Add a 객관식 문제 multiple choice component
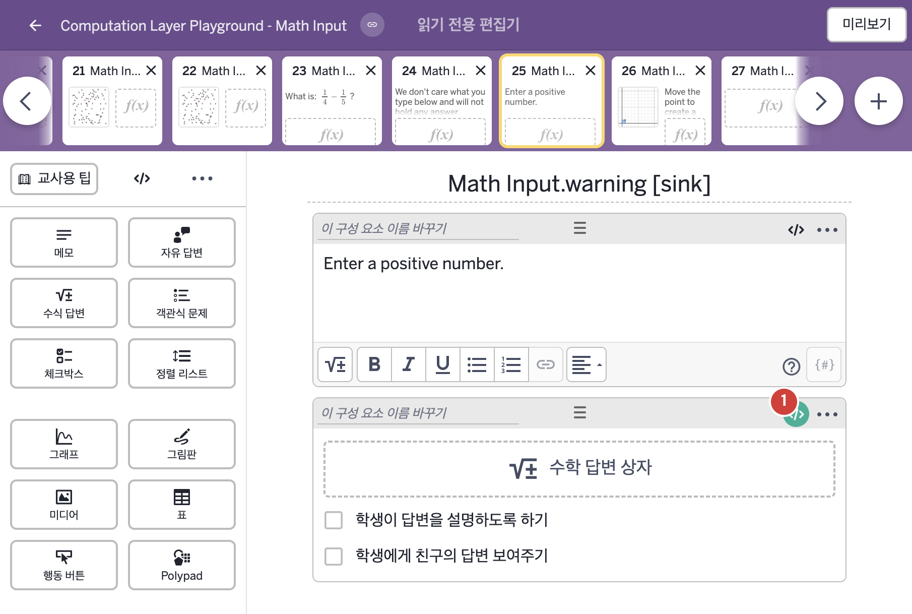The width and height of the screenshot is (912, 614). coord(182,303)
